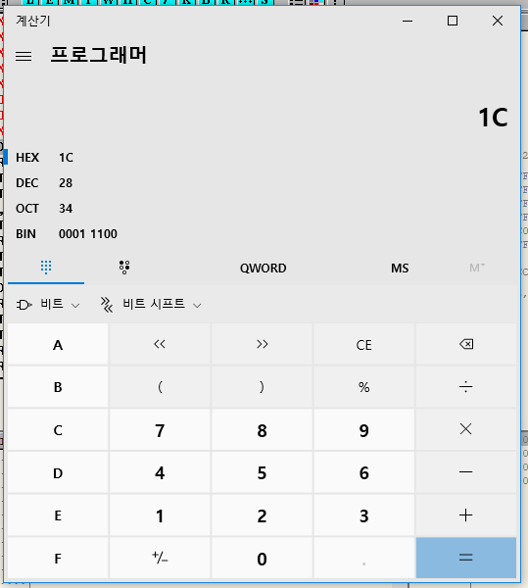Screen dimensions: 528x588
Task: Select the DEC number base
Action: pyautogui.click(x=263, y=183)
